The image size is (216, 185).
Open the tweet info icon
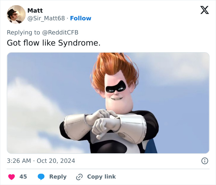click(x=204, y=161)
